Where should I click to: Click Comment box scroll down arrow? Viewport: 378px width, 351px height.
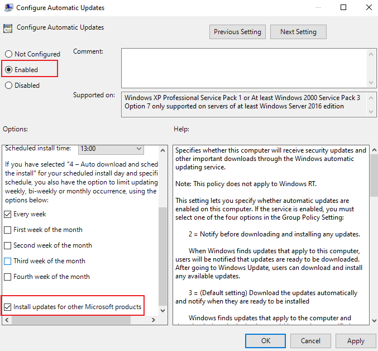pos(371,83)
